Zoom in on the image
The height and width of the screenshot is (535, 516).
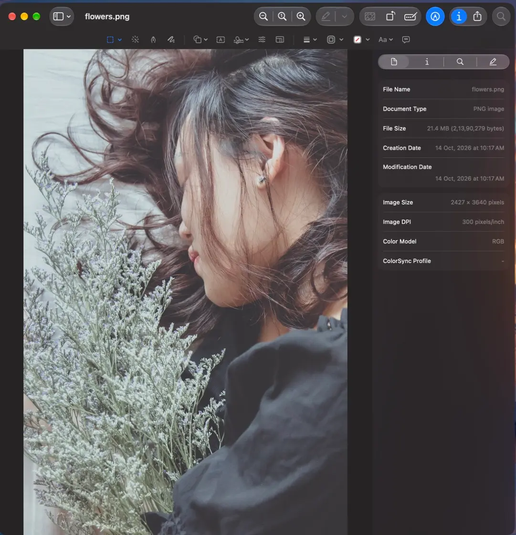coord(301,16)
